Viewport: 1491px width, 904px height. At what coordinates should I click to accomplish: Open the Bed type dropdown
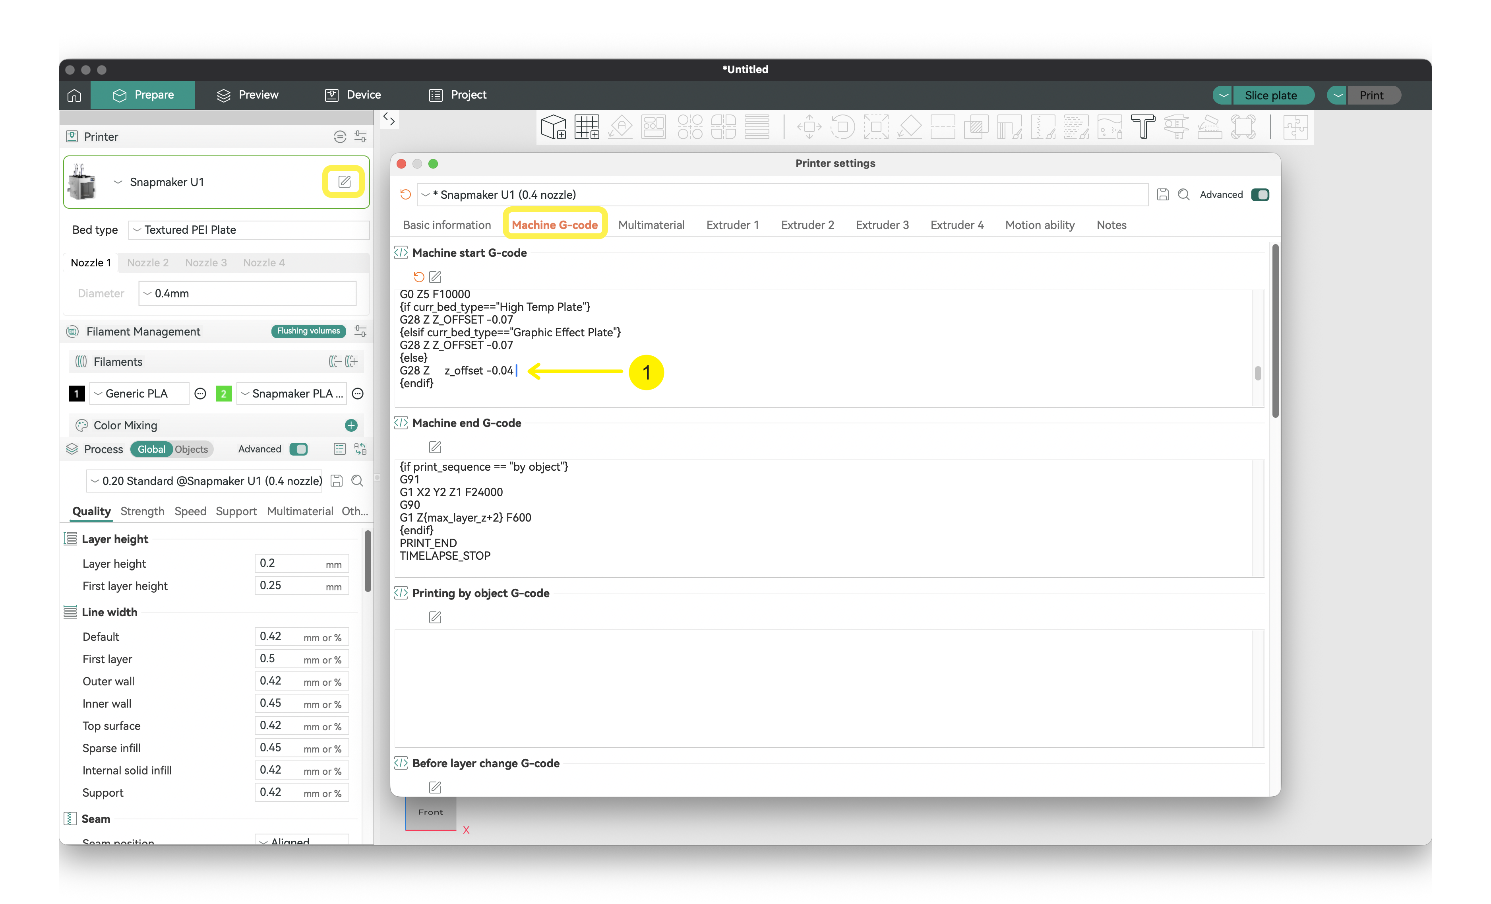249,230
